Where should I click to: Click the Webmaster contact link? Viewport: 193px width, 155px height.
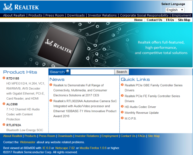[28, 142]
